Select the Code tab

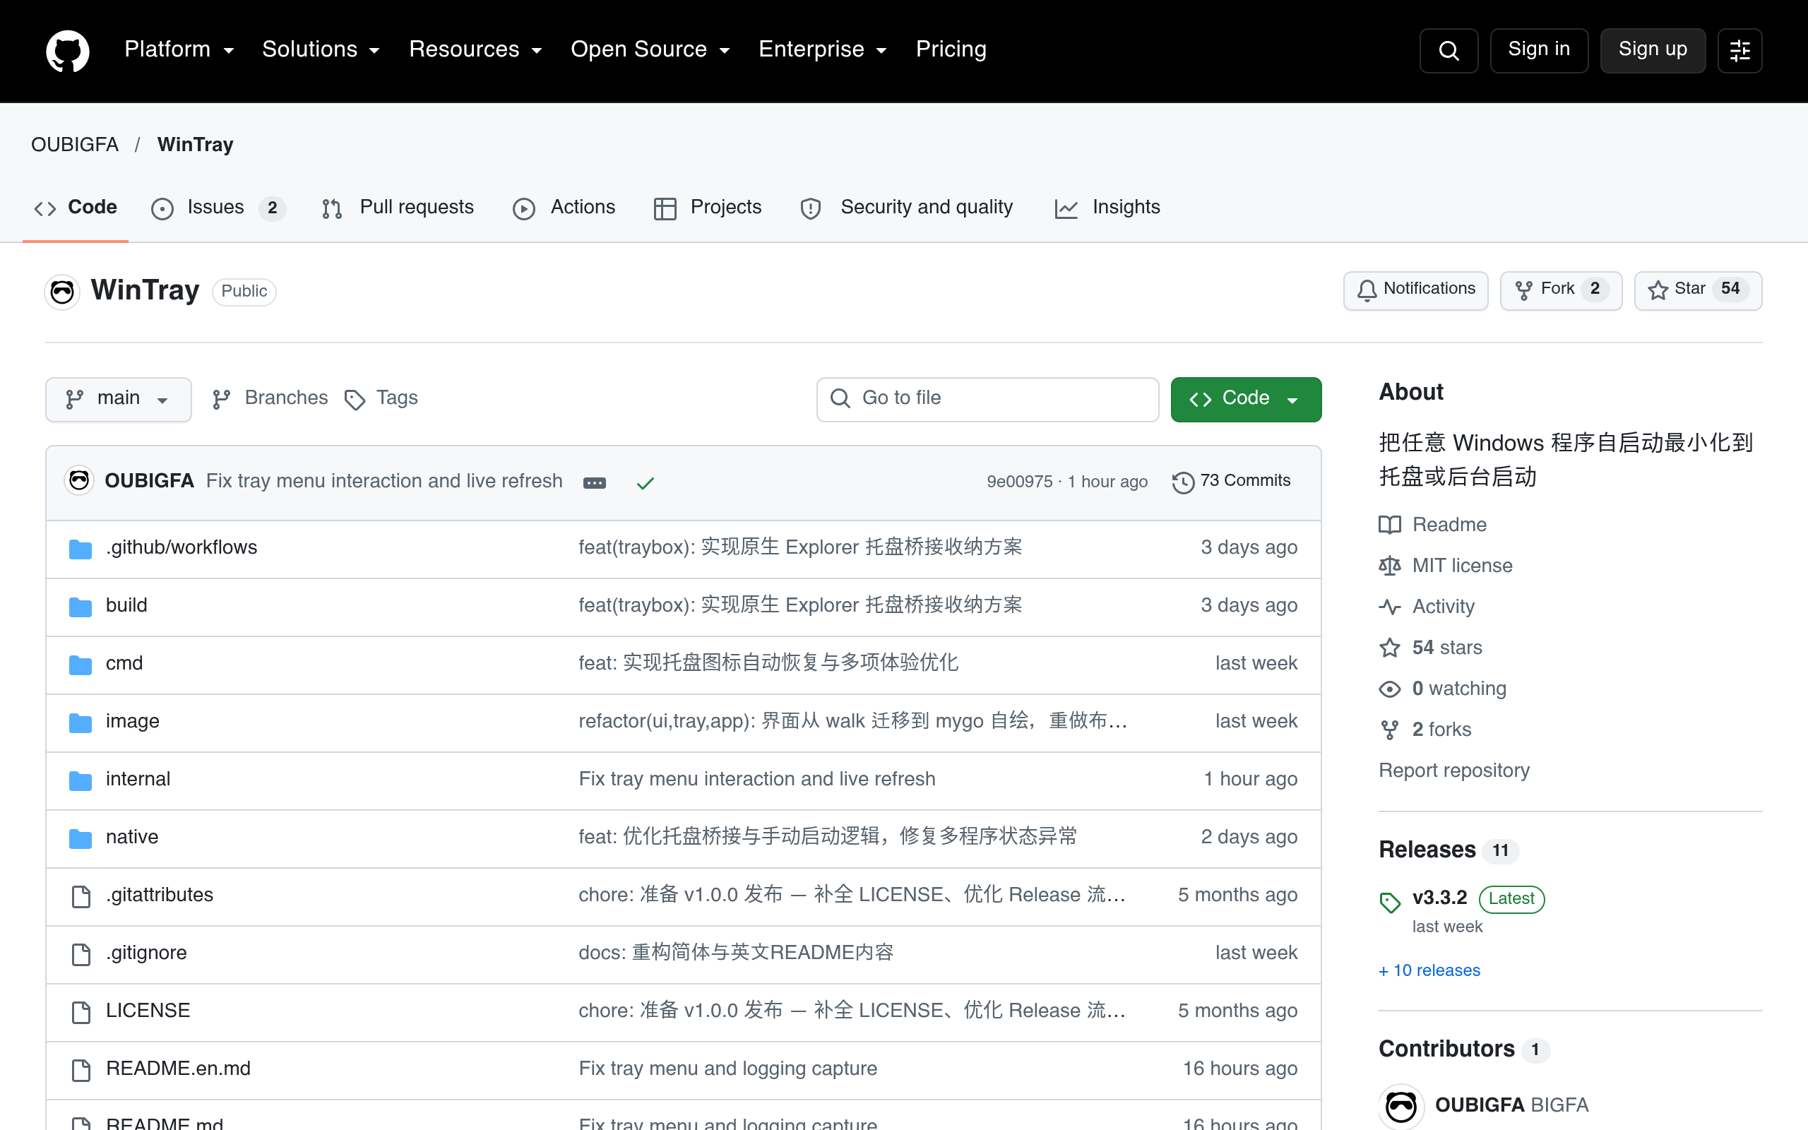tap(76, 208)
